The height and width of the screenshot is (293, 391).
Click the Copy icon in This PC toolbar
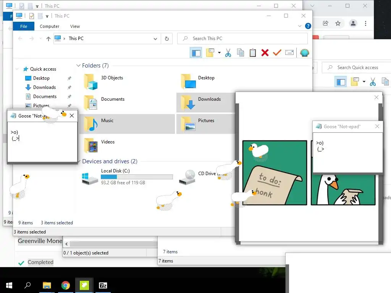[x=241, y=53]
